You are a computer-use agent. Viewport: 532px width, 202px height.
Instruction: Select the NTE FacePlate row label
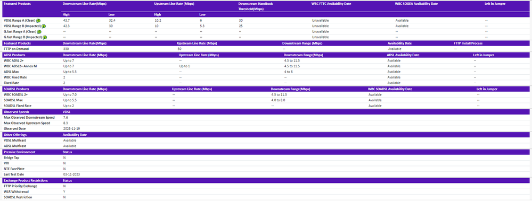(x=14, y=169)
